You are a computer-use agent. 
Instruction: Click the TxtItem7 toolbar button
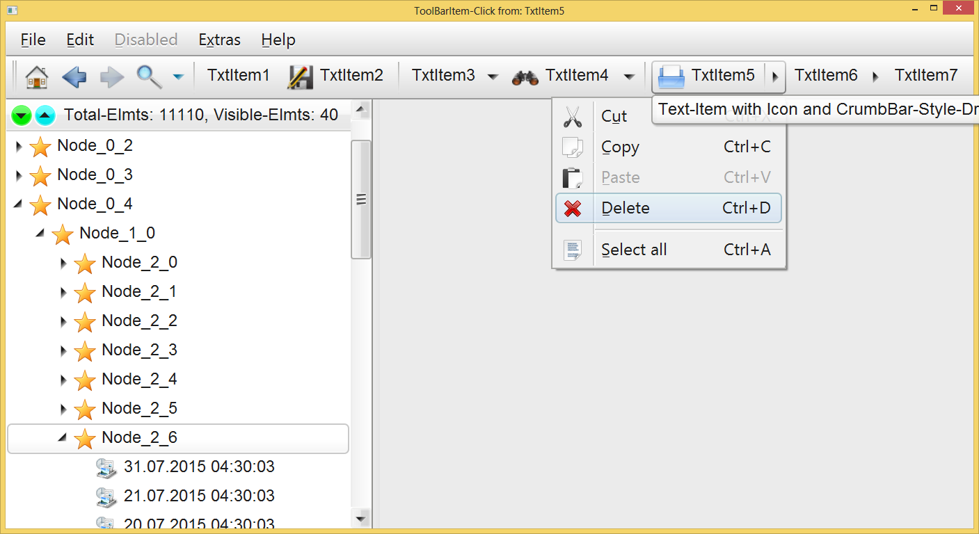point(925,75)
